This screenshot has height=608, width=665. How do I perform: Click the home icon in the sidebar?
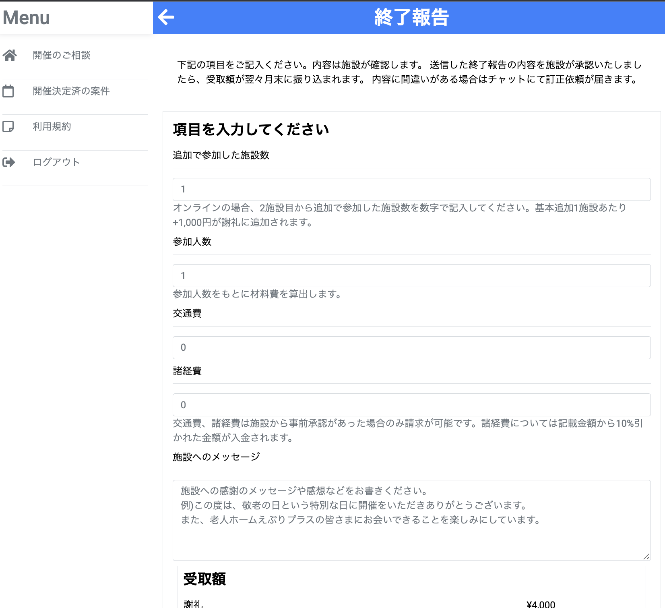coord(10,55)
